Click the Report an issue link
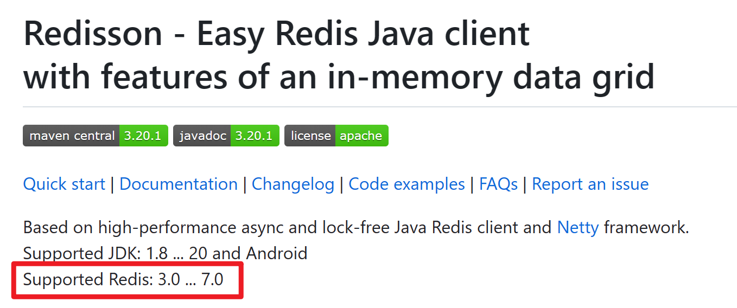 coord(590,184)
